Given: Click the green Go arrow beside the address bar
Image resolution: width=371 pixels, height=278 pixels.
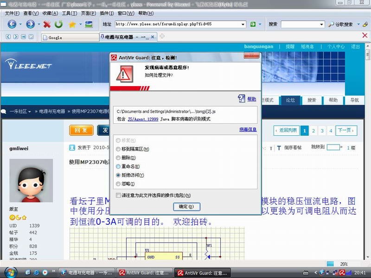Looking at the screenshot, I should (x=253, y=24).
